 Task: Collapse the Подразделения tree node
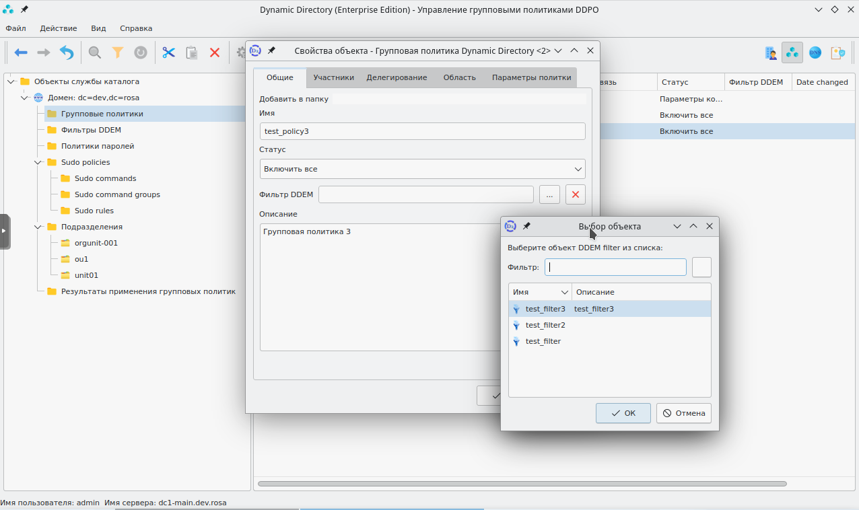click(38, 227)
